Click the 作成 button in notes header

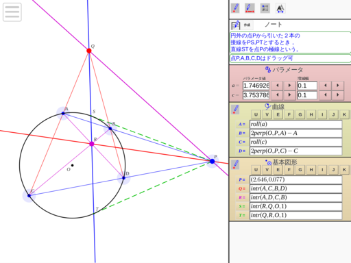click(247, 25)
